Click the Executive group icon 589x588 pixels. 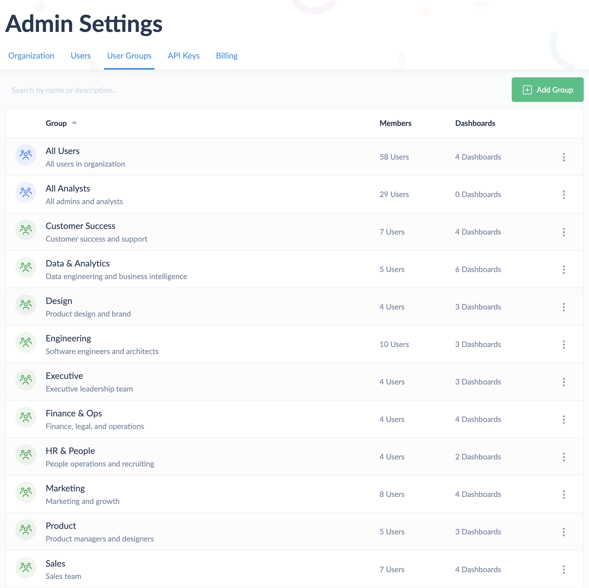pyautogui.click(x=25, y=380)
